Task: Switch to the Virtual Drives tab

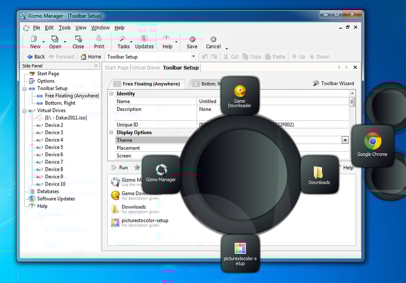Action: click(146, 68)
